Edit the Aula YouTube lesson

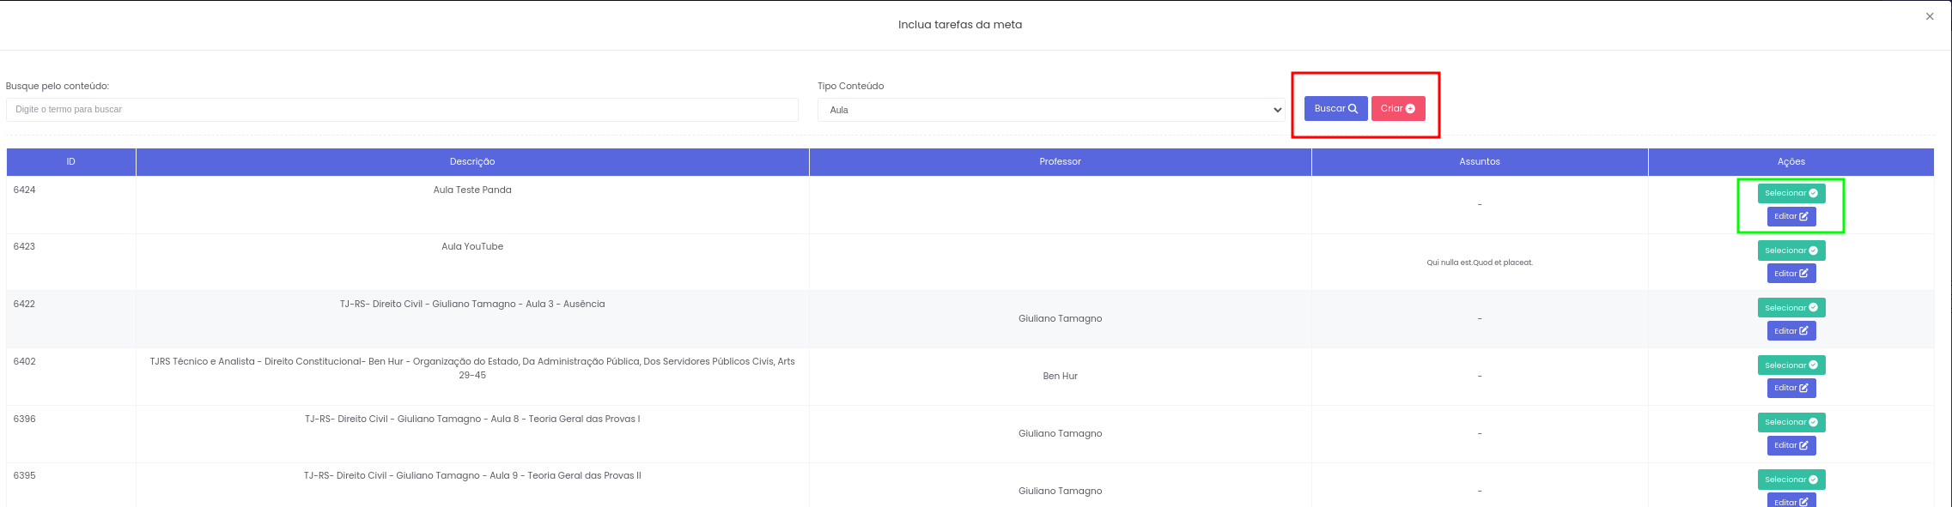click(1791, 274)
